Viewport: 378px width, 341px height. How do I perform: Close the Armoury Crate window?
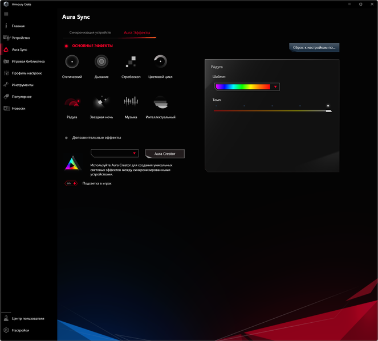tap(372, 5)
